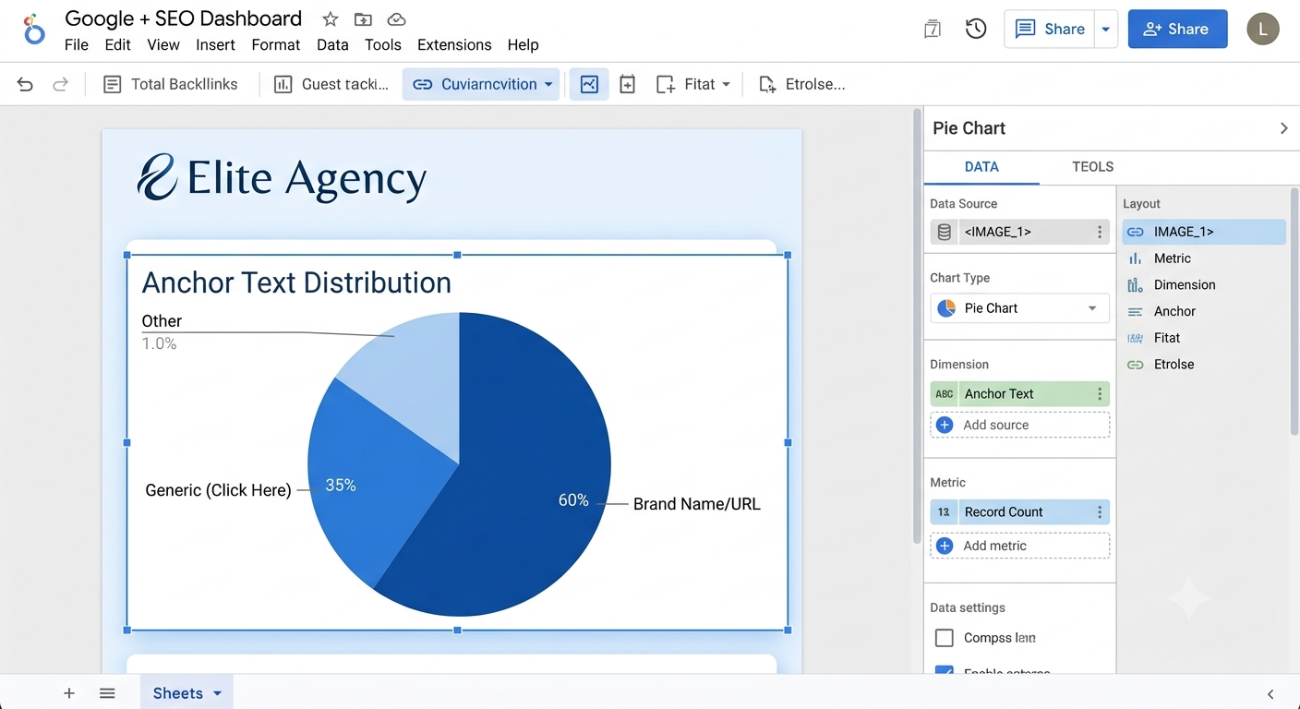This screenshot has height=709, width=1300.
Task: Open the Help menu
Action: coord(523,44)
